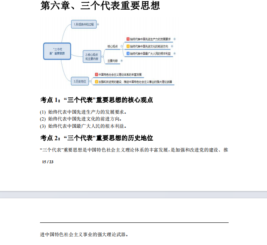Screen dimensions: 267x245
Task: Click the 考点 2 历史地位 heading
Action: [97, 138]
